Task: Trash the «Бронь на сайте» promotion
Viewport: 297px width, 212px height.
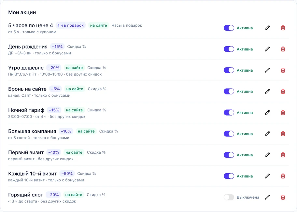Action: tap(283, 91)
